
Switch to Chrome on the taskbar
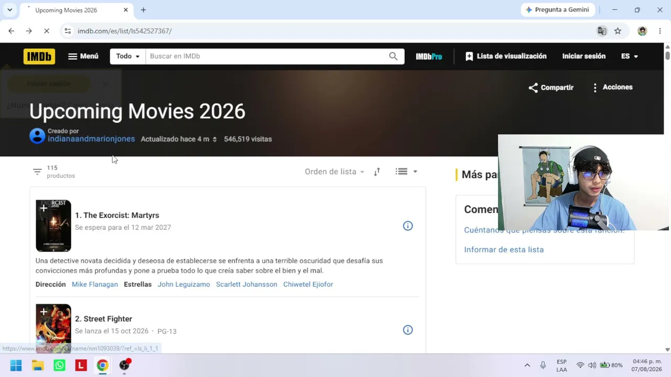102,365
